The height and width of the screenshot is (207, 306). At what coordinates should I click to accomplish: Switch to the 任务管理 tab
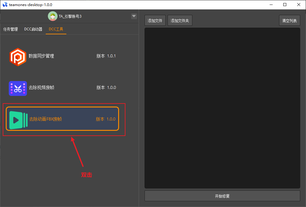11,29
